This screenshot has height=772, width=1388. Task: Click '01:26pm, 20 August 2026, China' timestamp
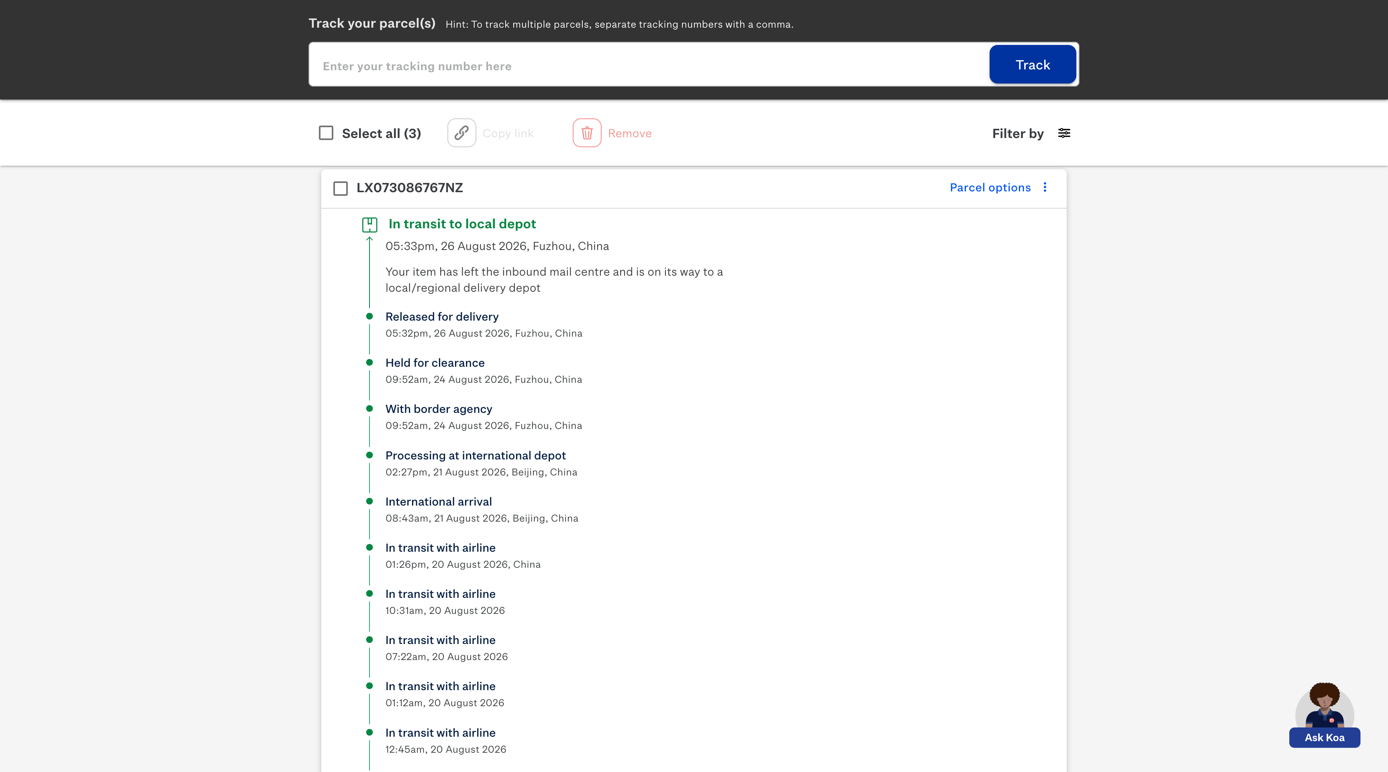[463, 564]
